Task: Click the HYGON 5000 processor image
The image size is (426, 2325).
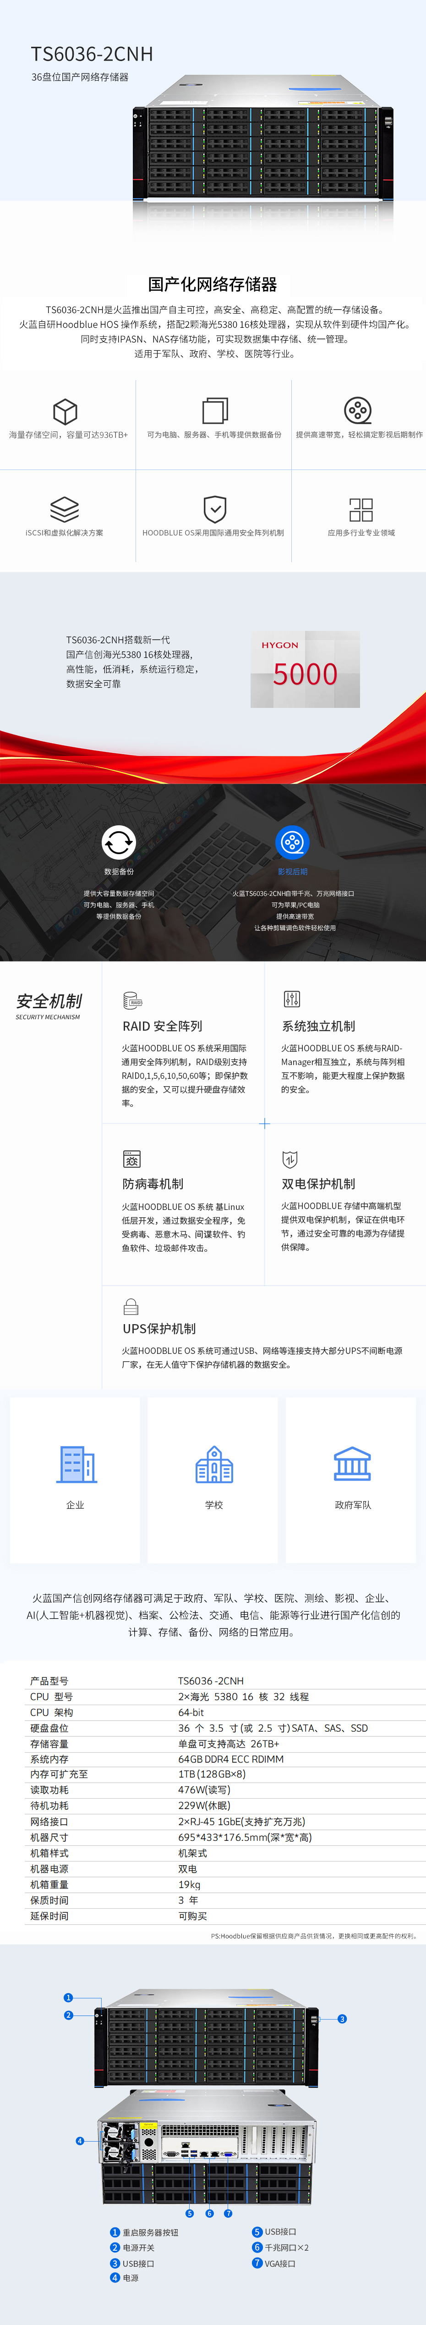Action: [305, 669]
